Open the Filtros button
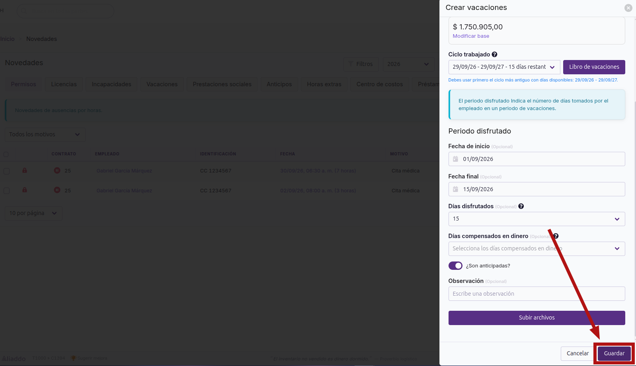This screenshot has width=636, height=366. (x=361, y=64)
